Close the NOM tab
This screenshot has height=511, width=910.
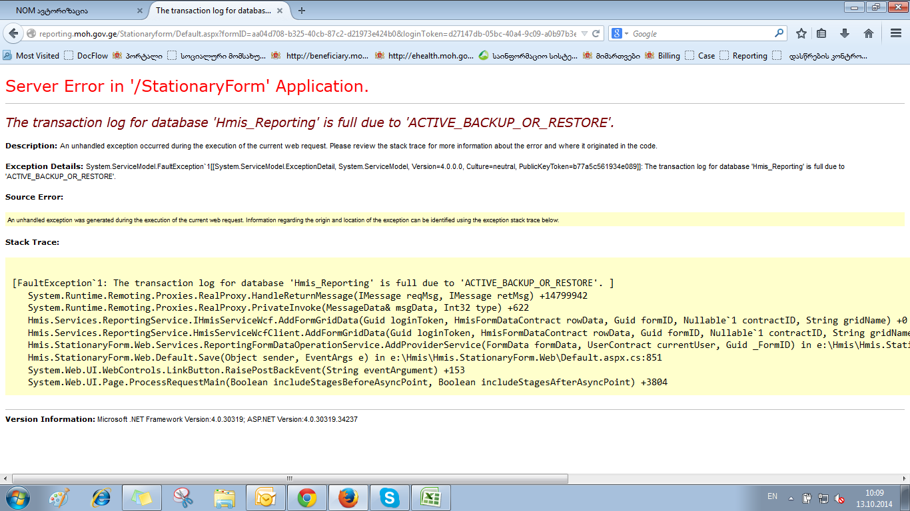pos(139,11)
